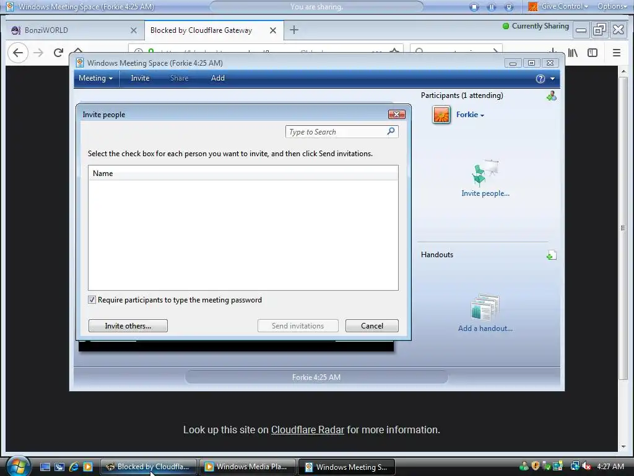Open the browser Library icon
Screen dimensions: 634x476
[x=573, y=53]
